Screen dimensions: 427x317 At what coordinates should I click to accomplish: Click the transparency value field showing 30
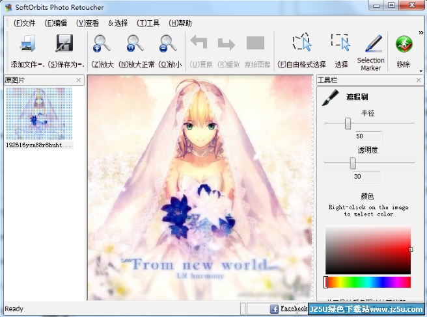366,177
